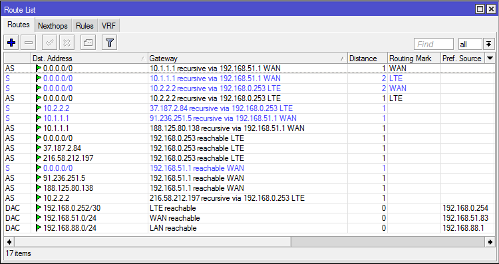499x264 pixels.
Task: Open the column chooser arrow in the header
Action: [x=490, y=59]
